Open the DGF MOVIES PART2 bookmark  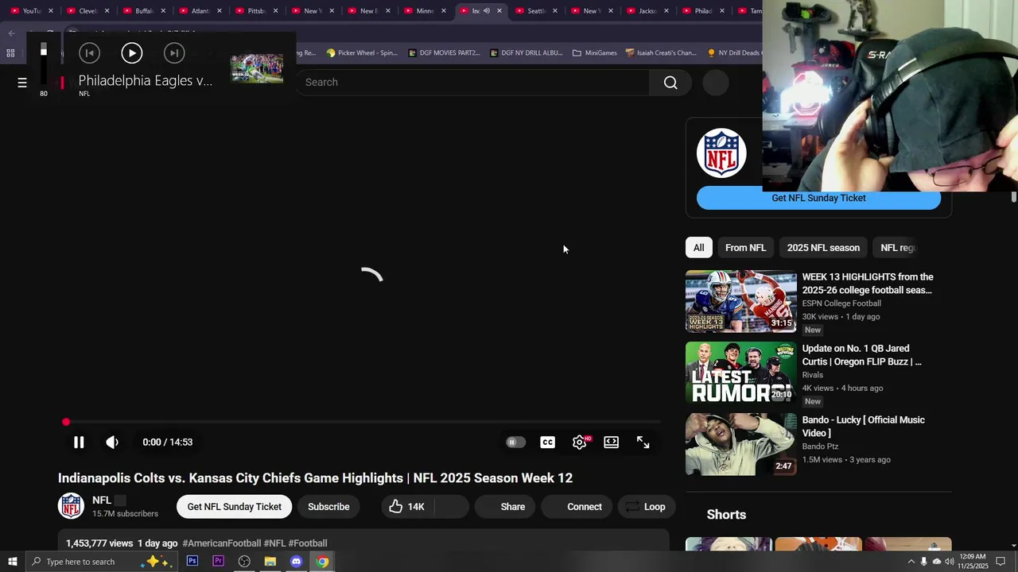click(x=444, y=52)
